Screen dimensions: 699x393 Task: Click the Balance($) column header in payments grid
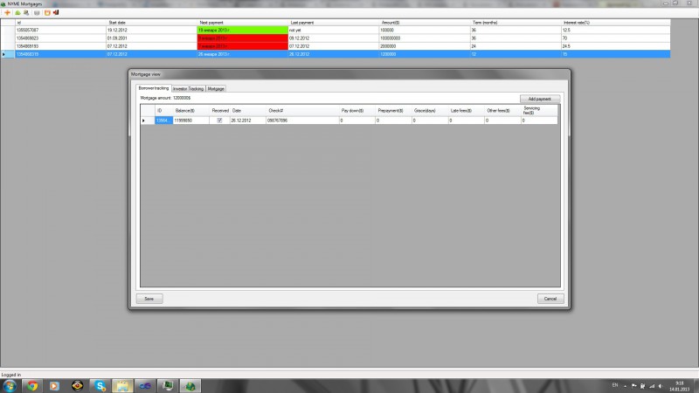tap(190, 111)
